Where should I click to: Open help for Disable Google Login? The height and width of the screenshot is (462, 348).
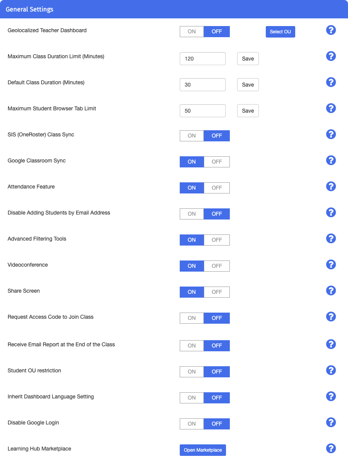click(331, 423)
